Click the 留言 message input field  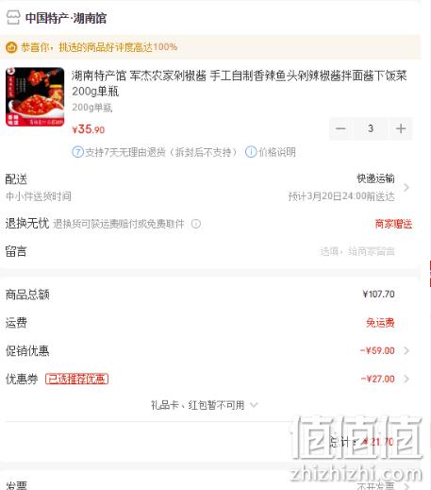tap(357, 251)
